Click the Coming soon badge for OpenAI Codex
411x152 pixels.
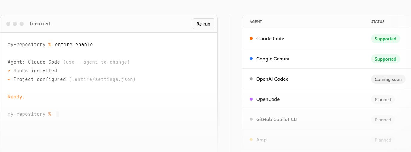coord(388,79)
